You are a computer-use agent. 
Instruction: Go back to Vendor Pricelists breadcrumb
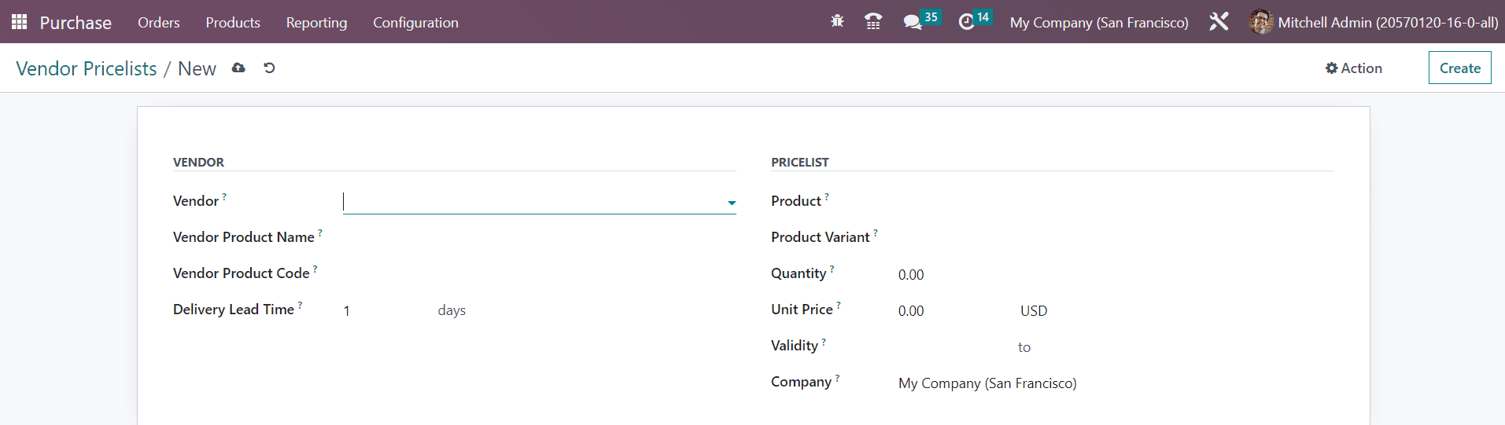(x=87, y=69)
